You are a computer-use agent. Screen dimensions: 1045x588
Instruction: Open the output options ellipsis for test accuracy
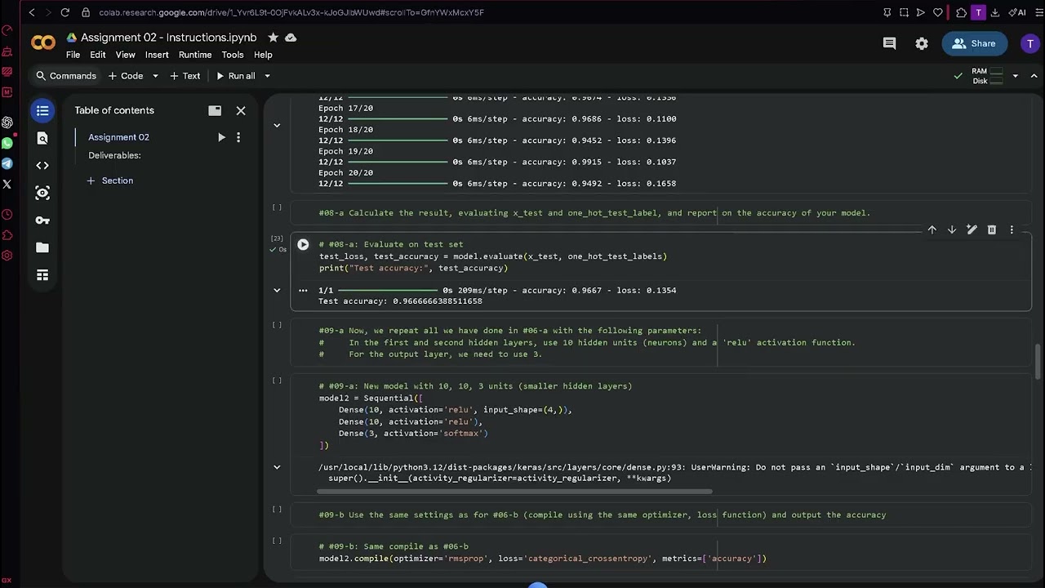pos(303,290)
